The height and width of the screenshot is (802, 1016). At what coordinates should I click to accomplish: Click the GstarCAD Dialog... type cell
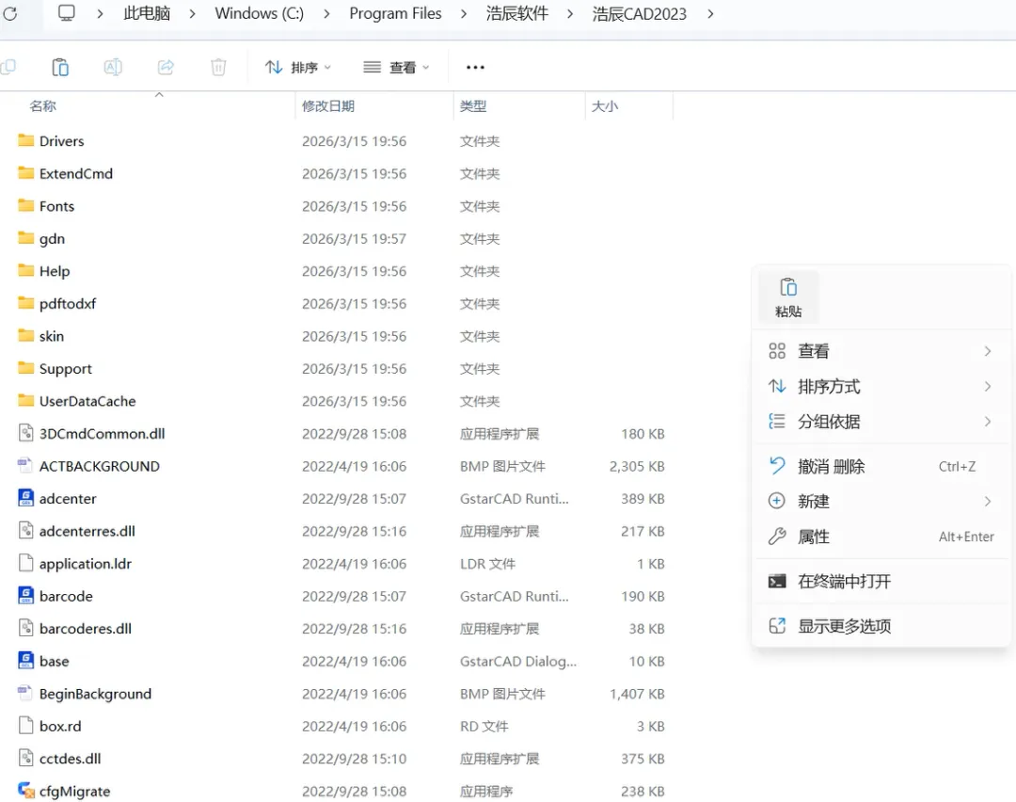point(517,662)
